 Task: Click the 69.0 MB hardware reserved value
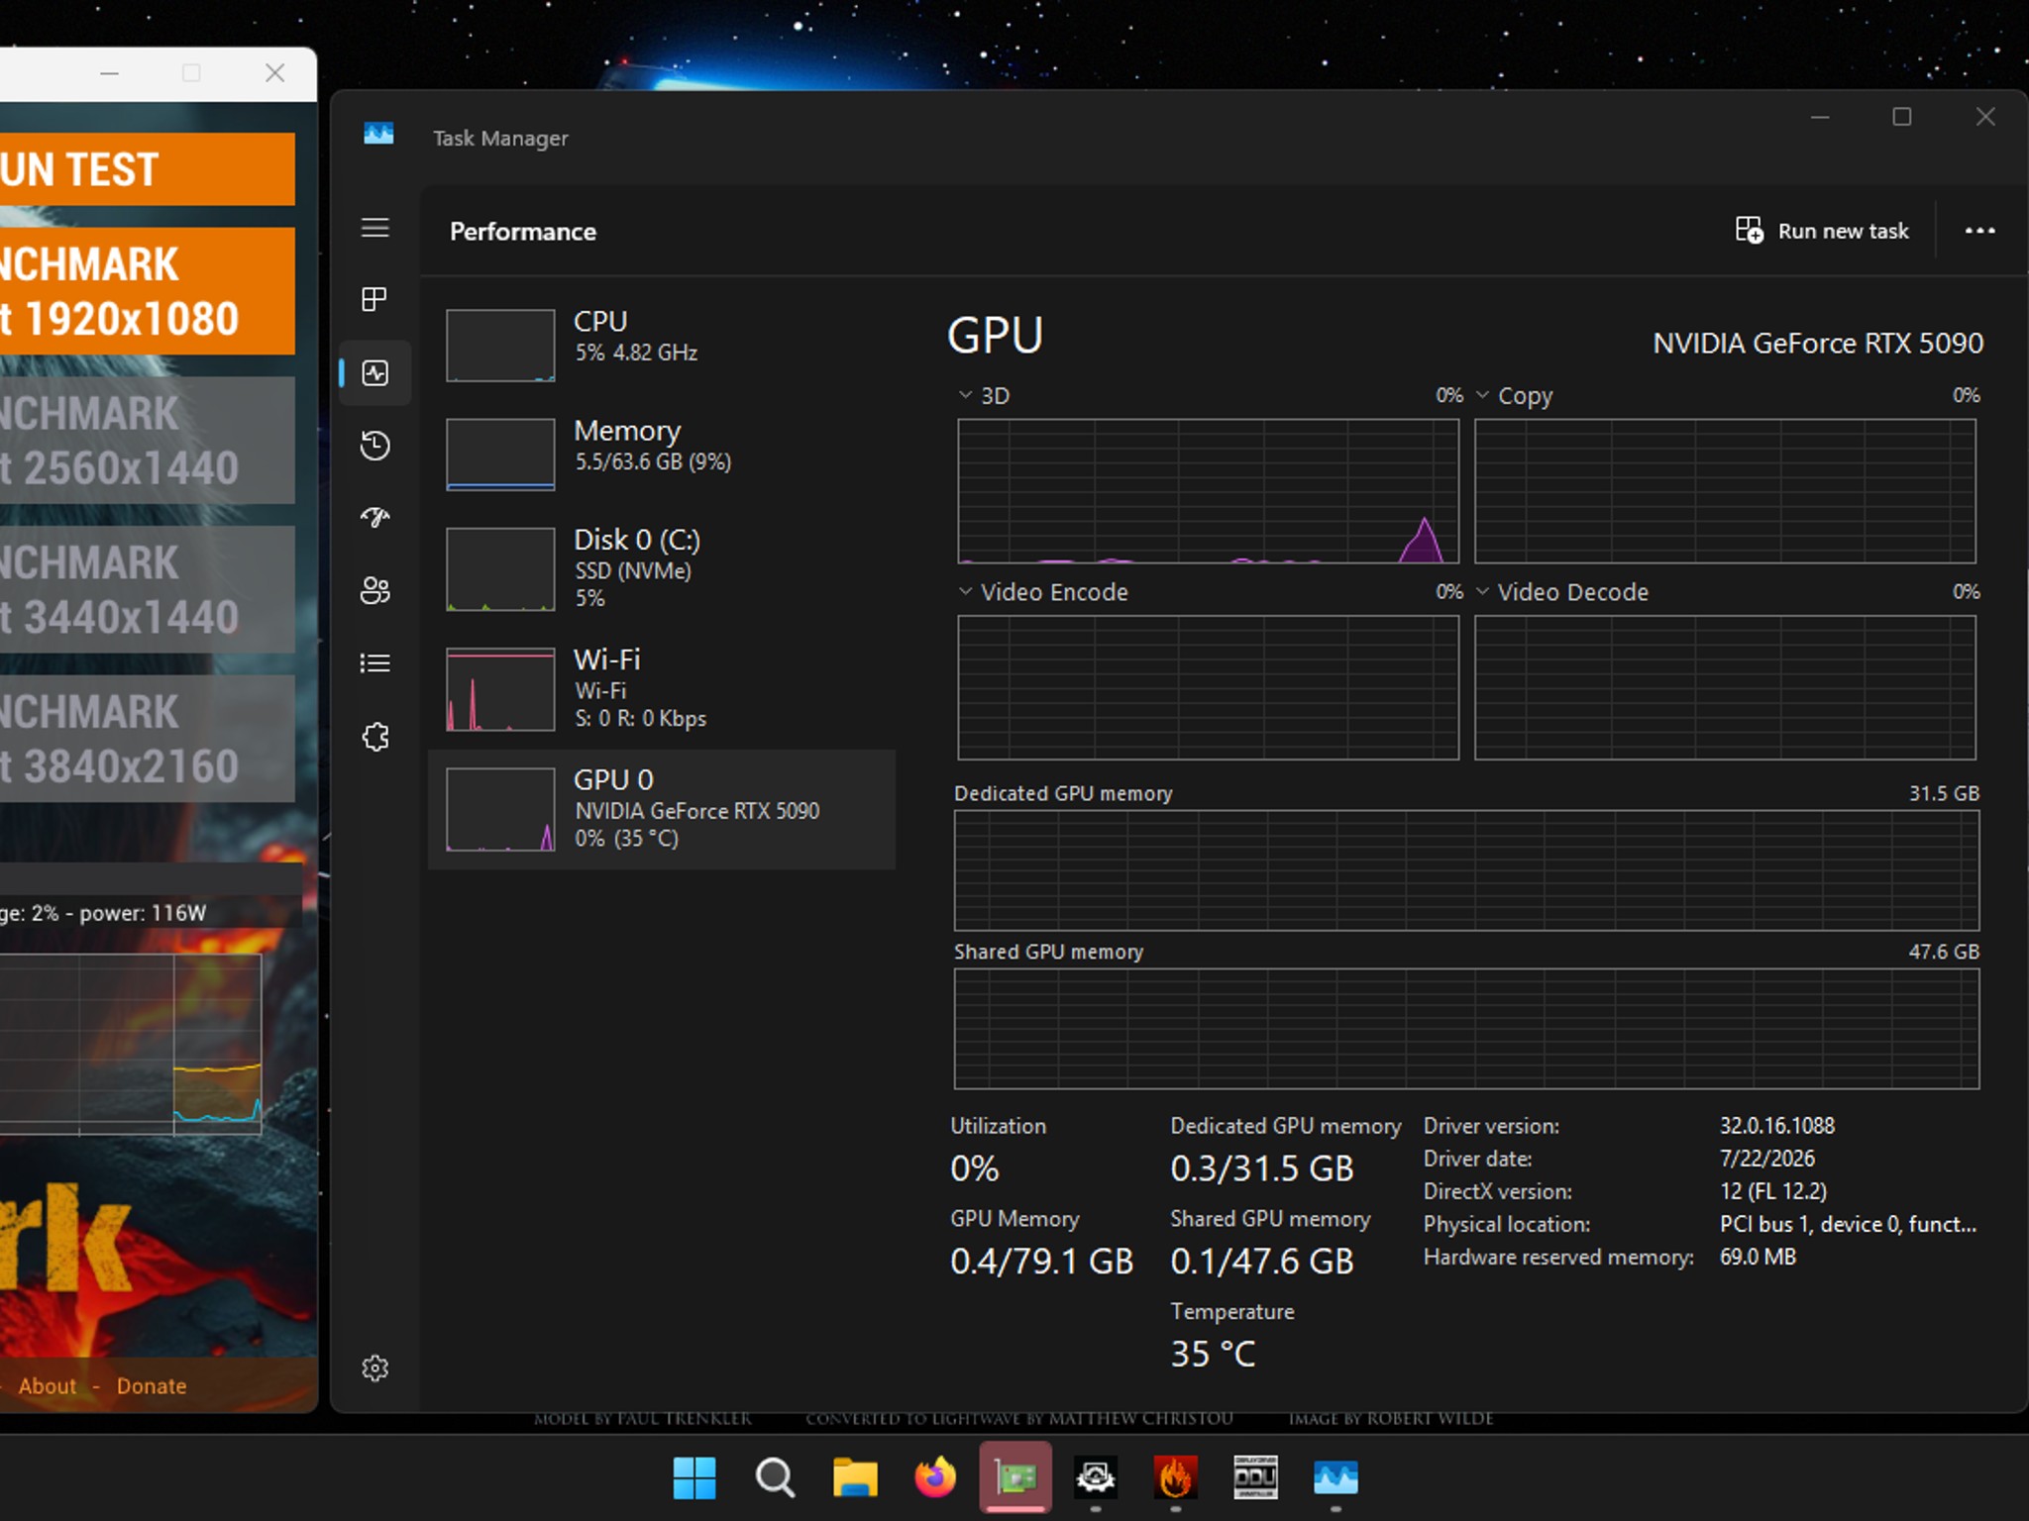coord(1758,1257)
